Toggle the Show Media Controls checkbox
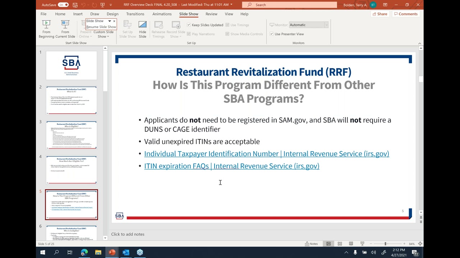This screenshot has height=258, width=460. pyautogui.click(x=227, y=34)
